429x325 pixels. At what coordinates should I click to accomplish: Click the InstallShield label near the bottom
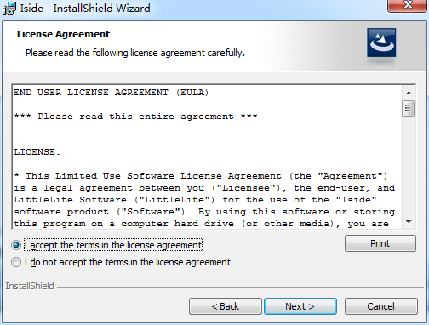[x=30, y=286]
